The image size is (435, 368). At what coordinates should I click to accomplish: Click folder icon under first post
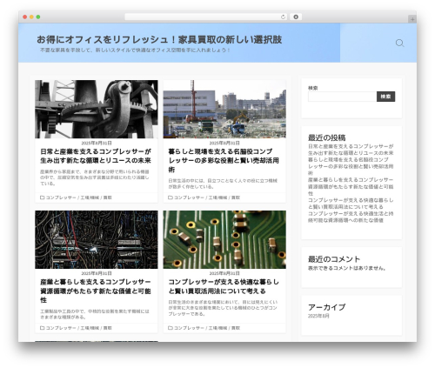point(43,197)
